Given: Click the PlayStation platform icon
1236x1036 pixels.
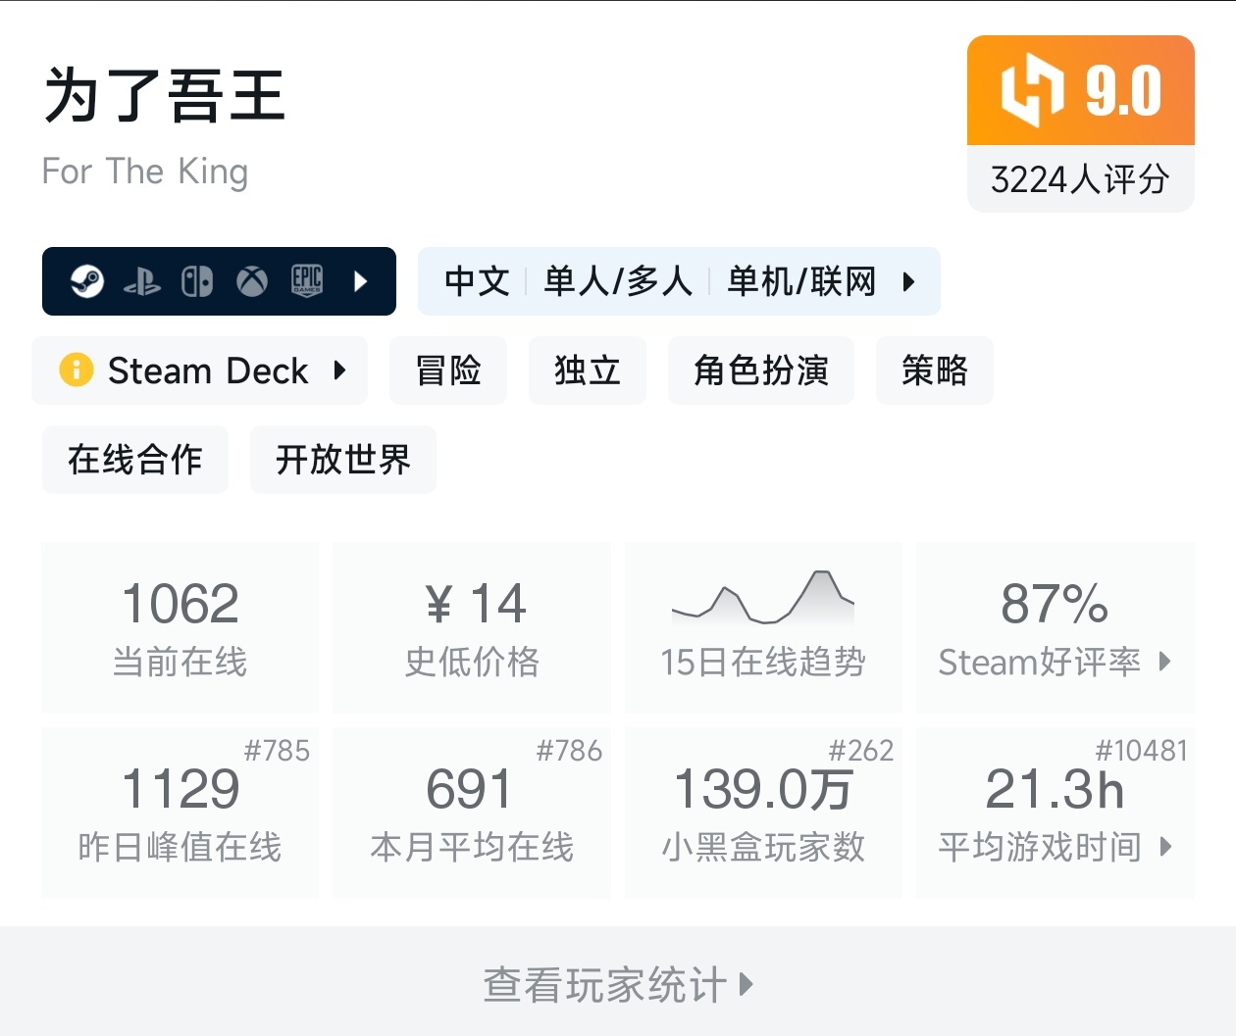Looking at the screenshot, I should point(142,282).
